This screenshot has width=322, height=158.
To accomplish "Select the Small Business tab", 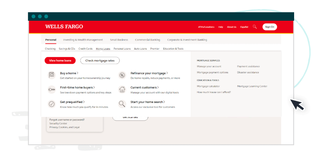I will click(119, 40).
